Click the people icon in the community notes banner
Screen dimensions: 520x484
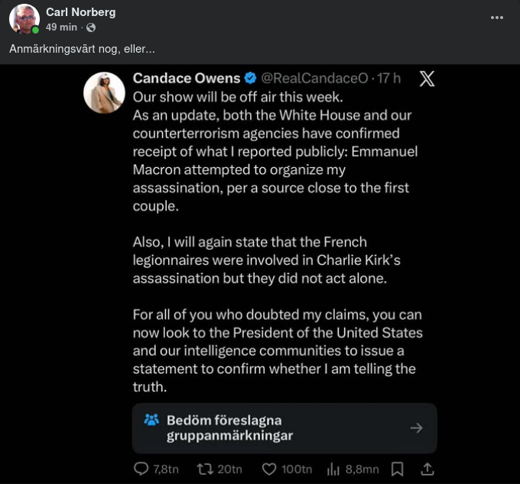pyautogui.click(x=151, y=420)
